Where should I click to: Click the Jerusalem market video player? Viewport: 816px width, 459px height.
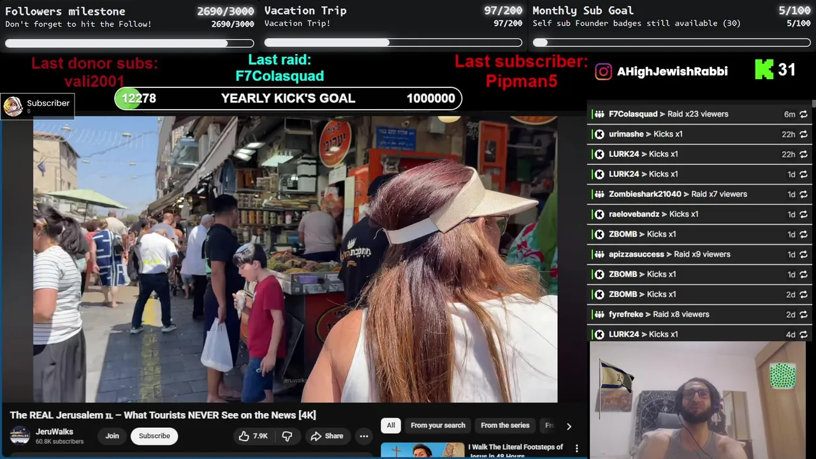tap(295, 259)
